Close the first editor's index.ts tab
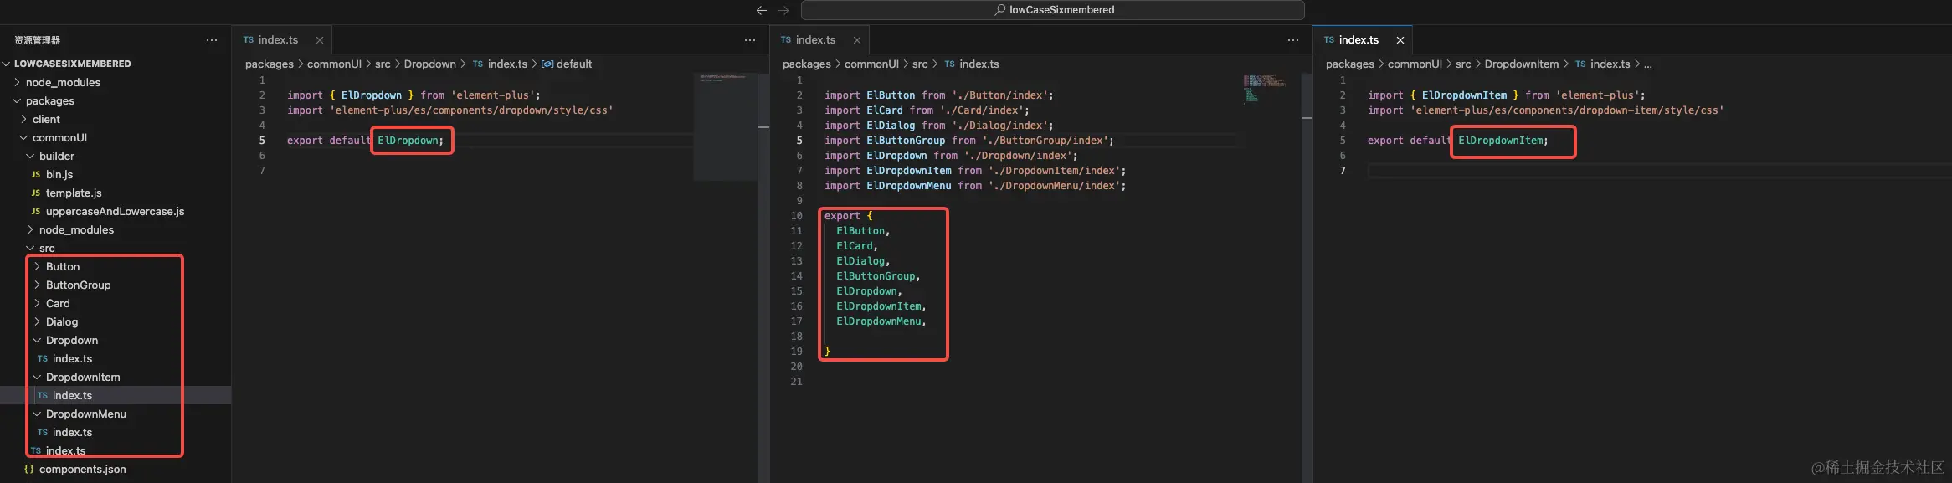The image size is (1952, 483). click(x=320, y=40)
